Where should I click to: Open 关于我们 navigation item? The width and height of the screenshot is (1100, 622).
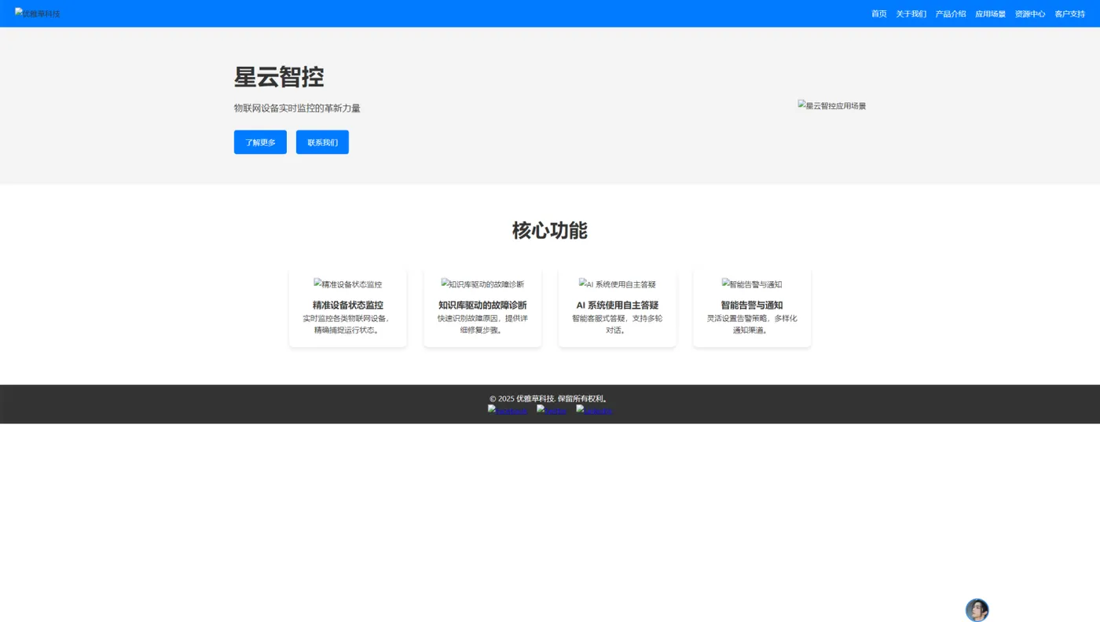click(911, 14)
